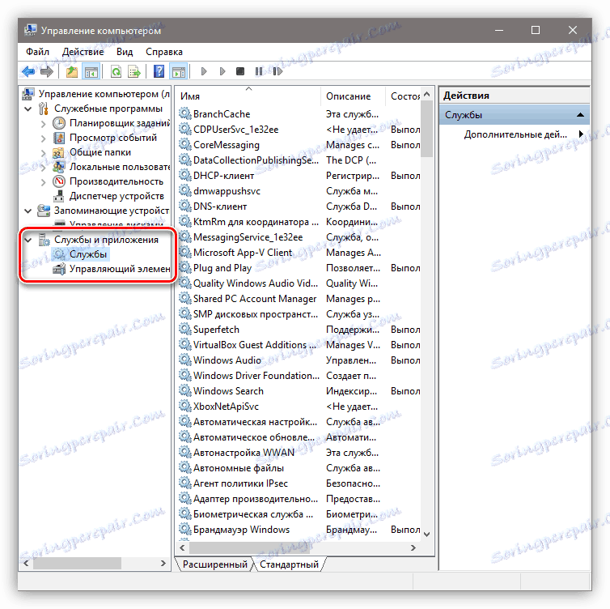
Task: Collapse the Запоминающие устройства node
Action: pyautogui.click(x=28, y=211)
